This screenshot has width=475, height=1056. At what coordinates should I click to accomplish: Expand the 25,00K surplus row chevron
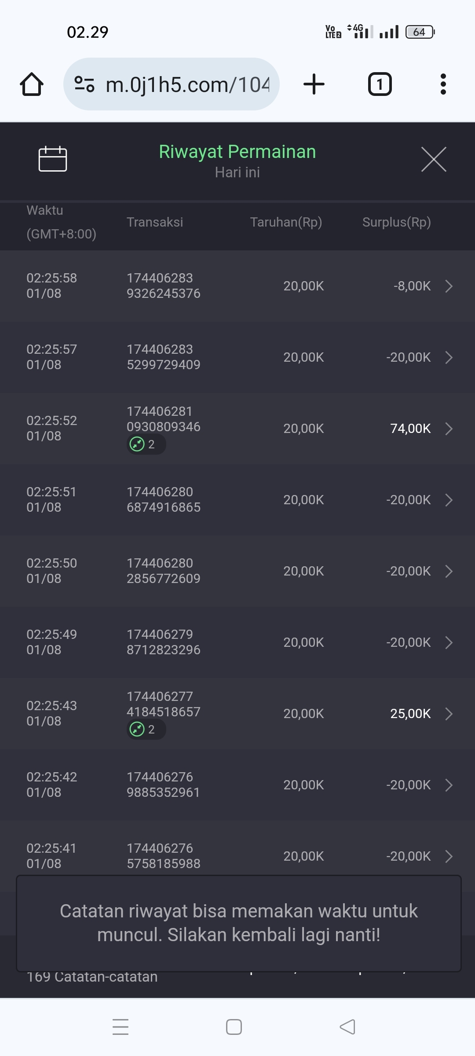point(449,714)
